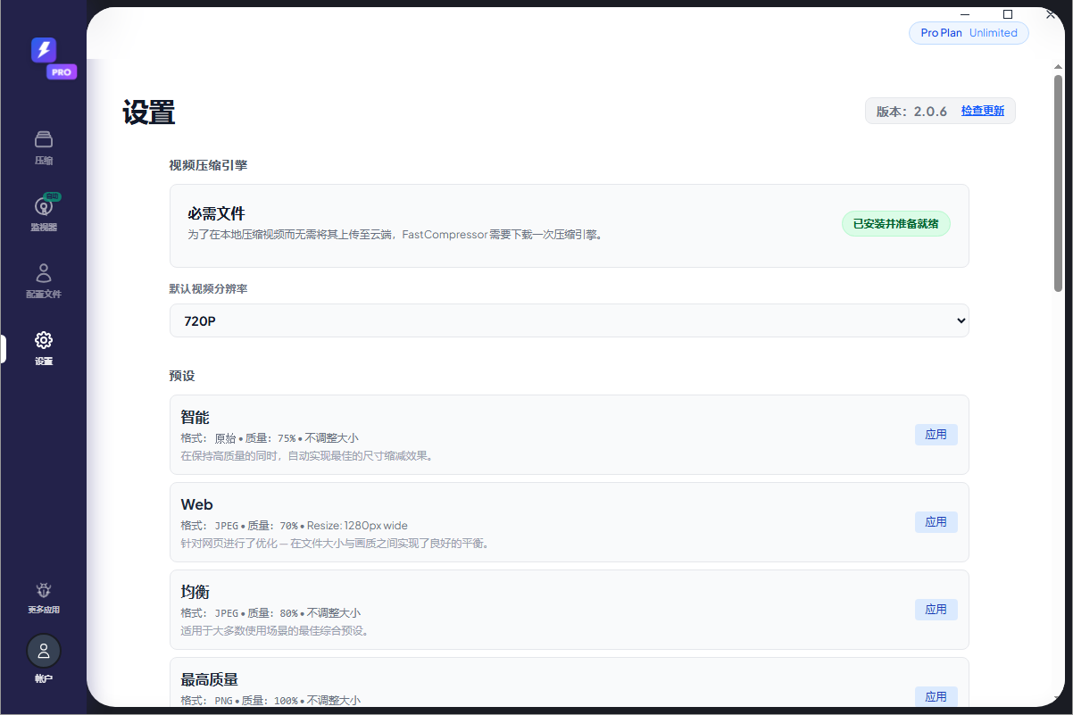The width and height of the screenshot is (1073, 715).
Task: Click the 均衡 preset title
Action: (195, 593)
